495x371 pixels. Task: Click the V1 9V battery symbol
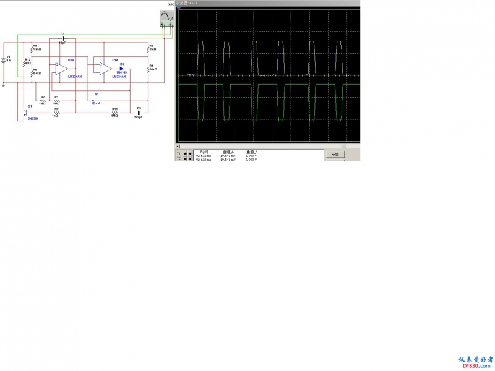click(3, 61)
